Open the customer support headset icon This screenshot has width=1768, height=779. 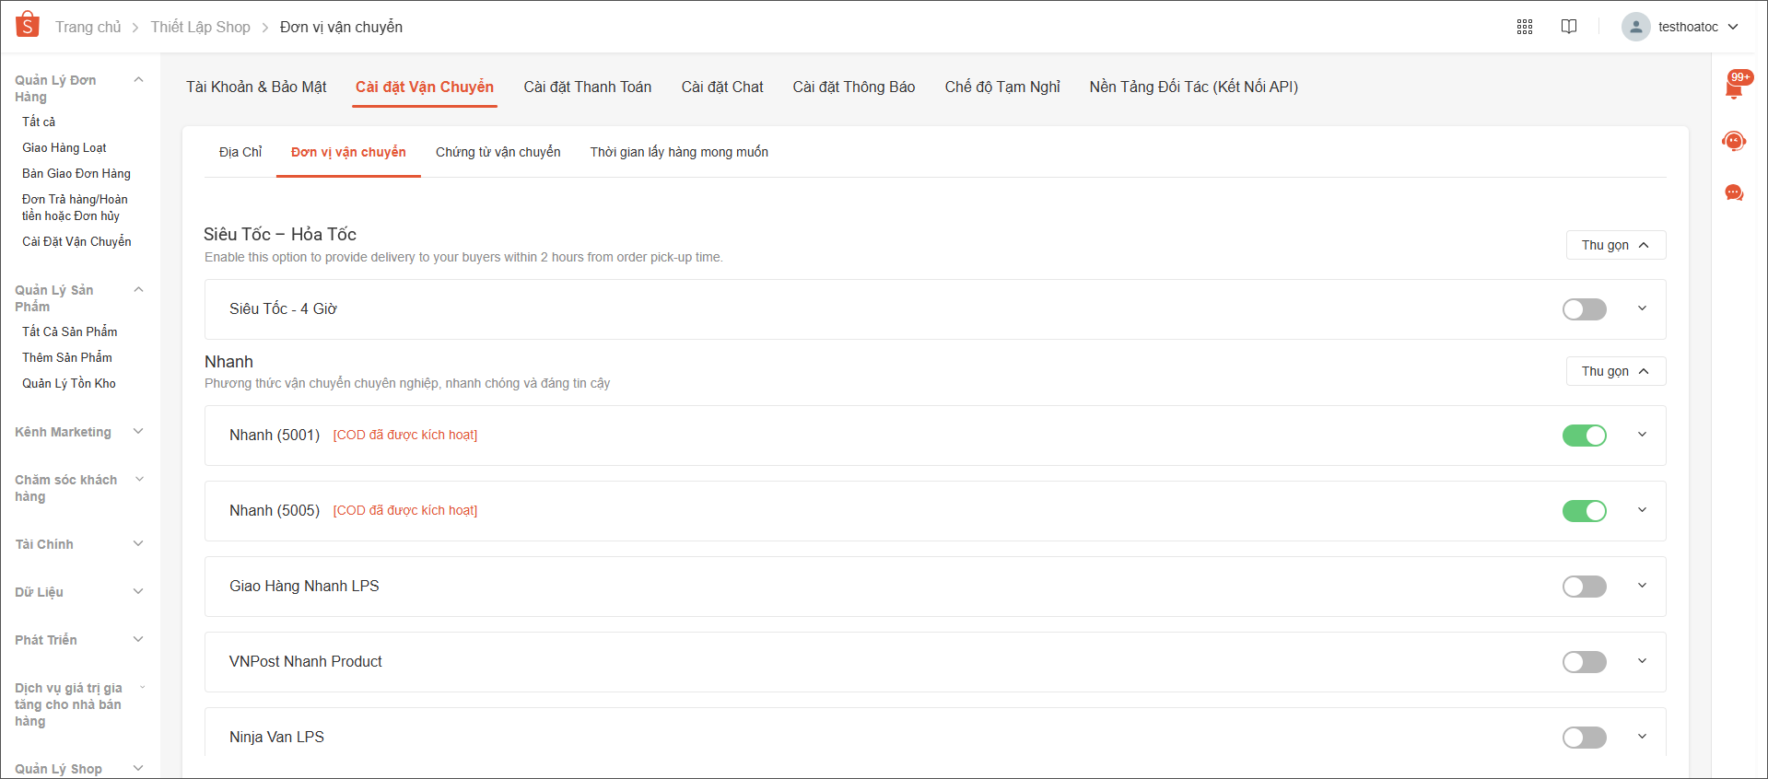1734,141
